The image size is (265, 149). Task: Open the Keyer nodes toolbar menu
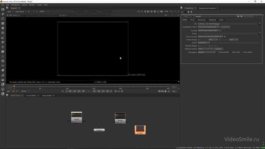[x=3, y=38]
